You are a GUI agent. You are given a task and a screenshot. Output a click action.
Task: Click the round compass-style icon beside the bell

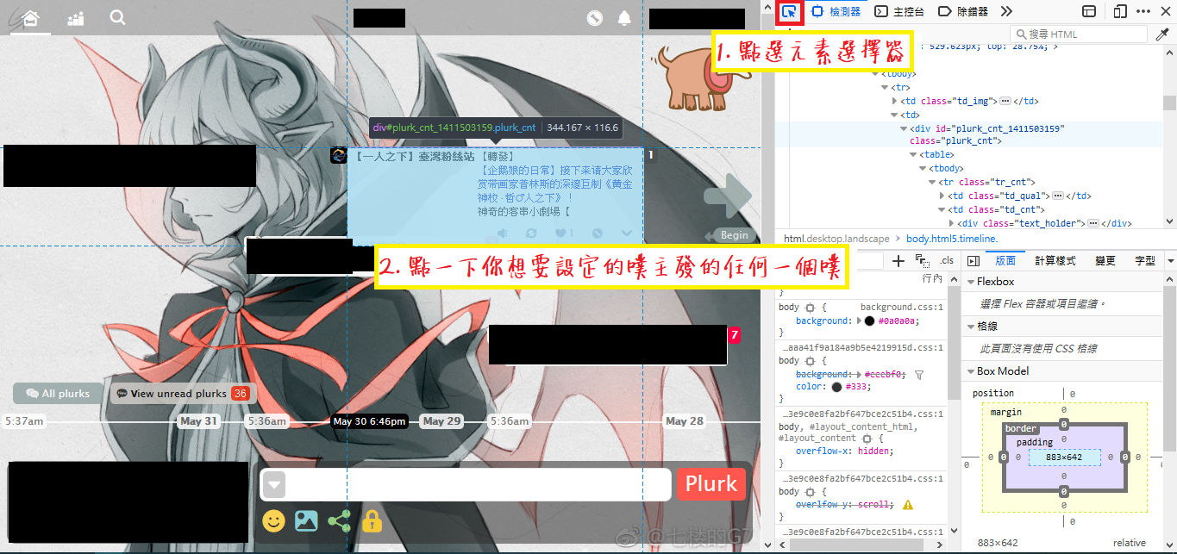594,18
